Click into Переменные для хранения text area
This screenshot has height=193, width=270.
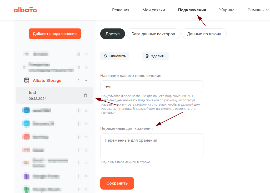(x=152, y=146)
